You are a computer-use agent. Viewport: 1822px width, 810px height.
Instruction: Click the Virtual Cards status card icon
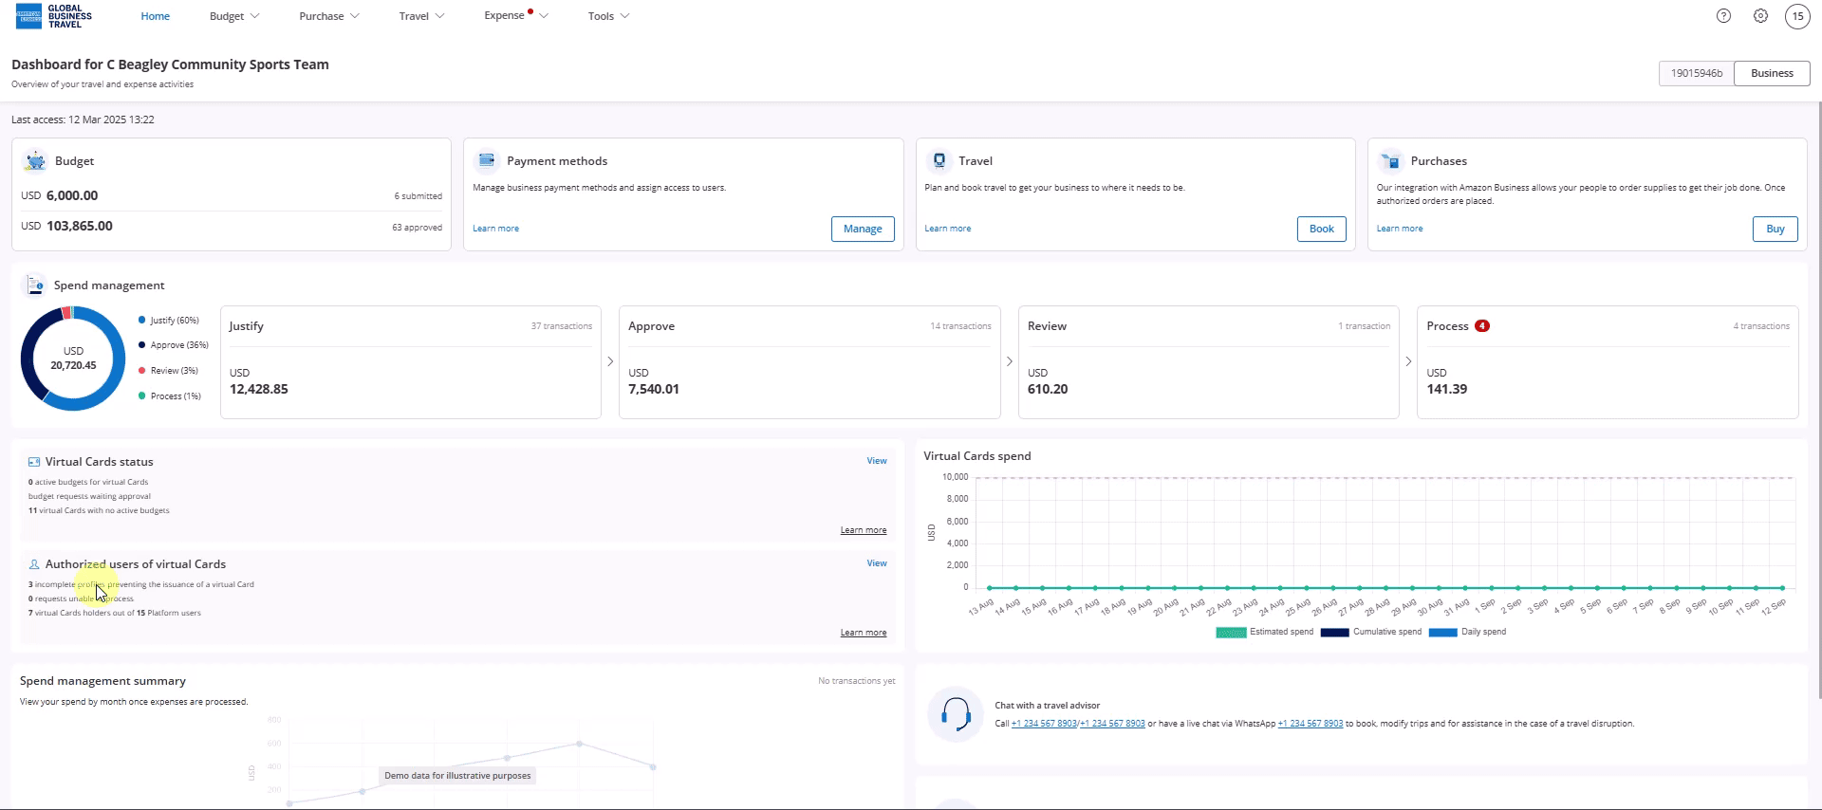(x=34, y=462)
